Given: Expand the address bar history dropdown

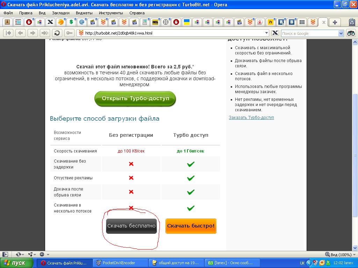Looking at the screenshot, I should pyautogui.click(x=266, y=33).
